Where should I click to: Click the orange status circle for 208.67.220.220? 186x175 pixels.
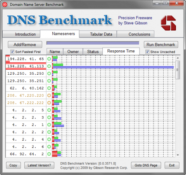click(x=49, y=96)
